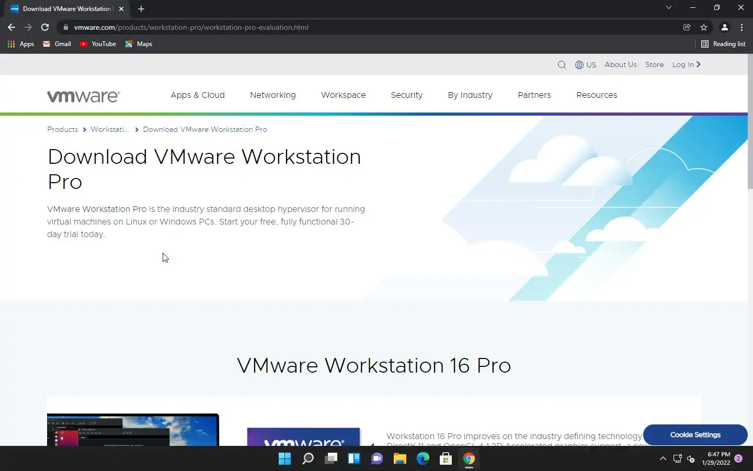Open File Explorer from the taskbar
The image size is (753, 471).
point(400,459)
